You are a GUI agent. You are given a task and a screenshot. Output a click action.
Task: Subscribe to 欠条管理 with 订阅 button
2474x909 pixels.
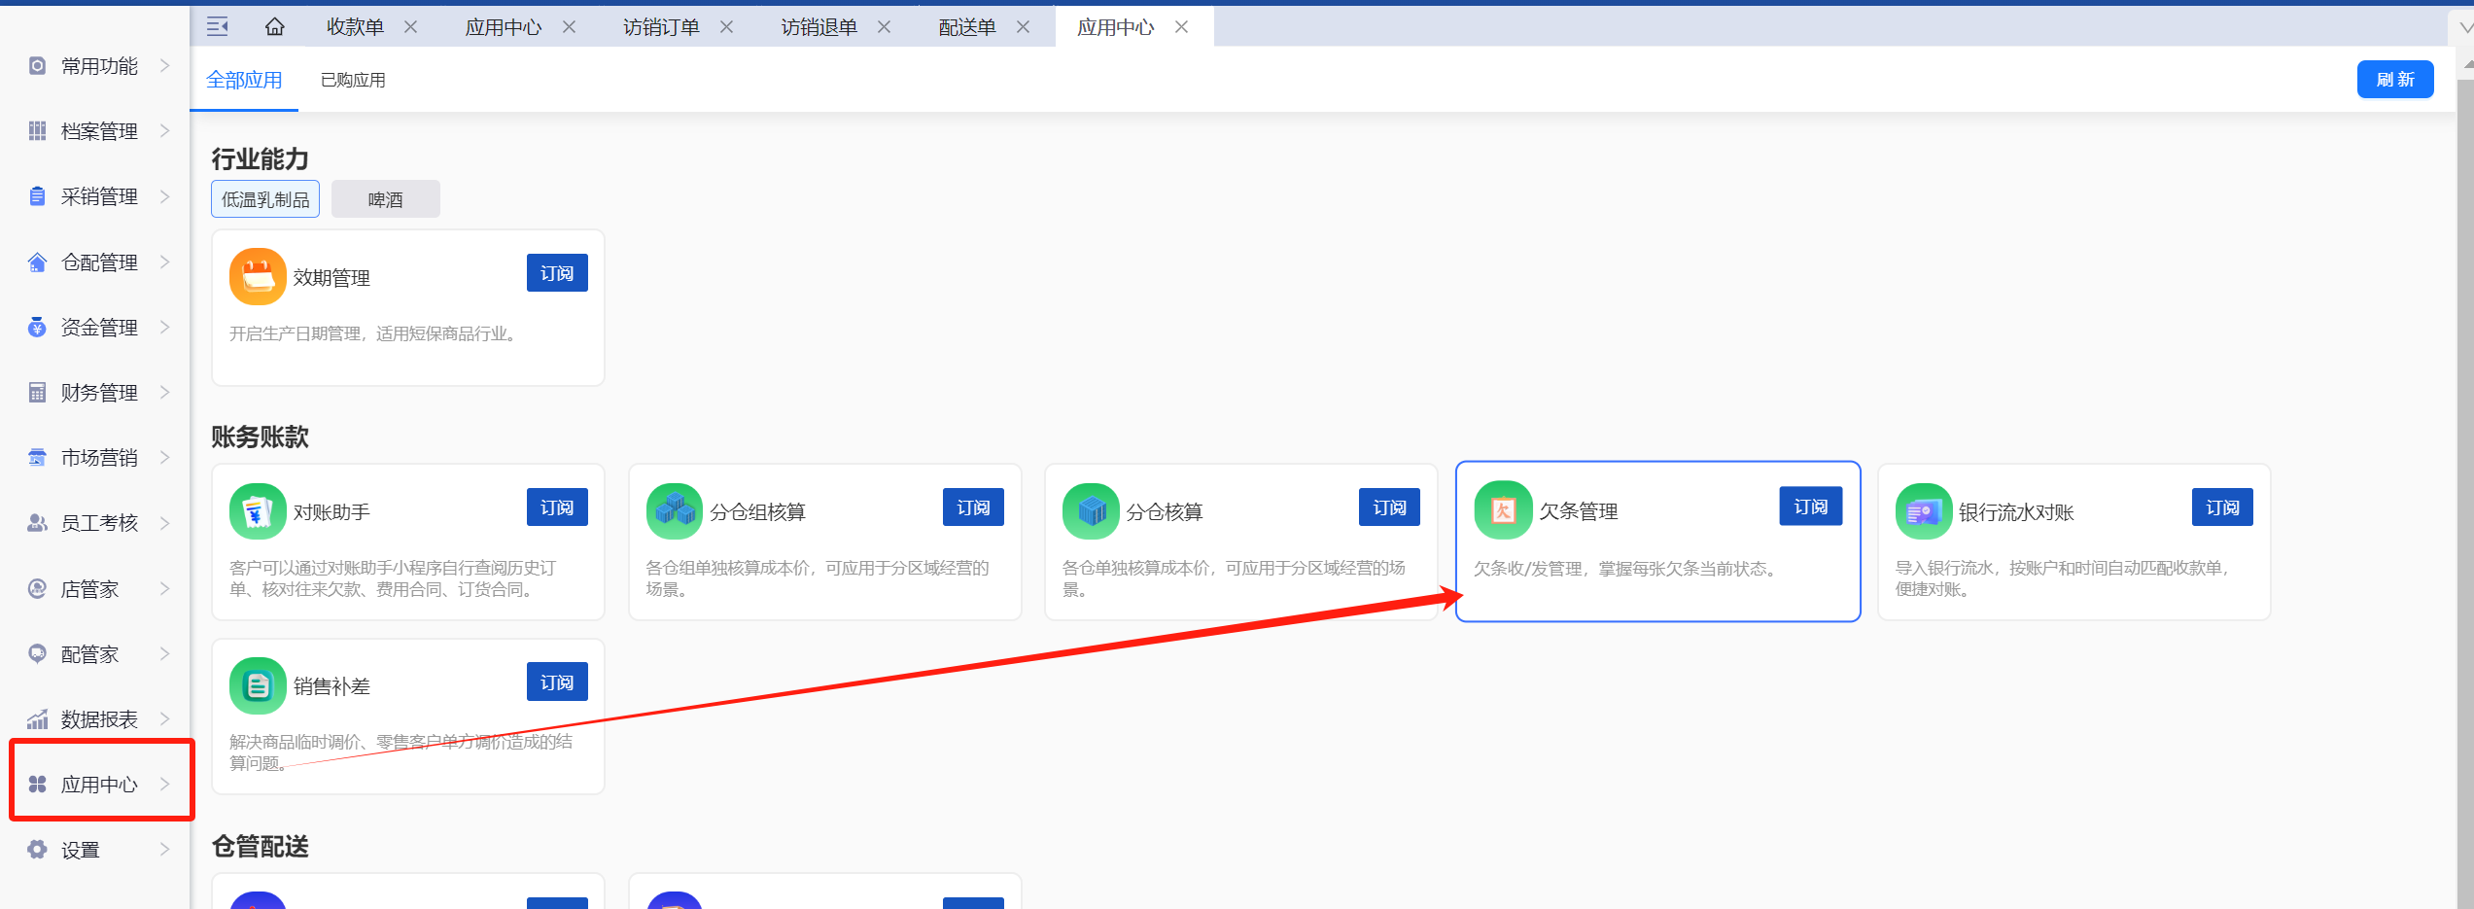coord(1810,507)
